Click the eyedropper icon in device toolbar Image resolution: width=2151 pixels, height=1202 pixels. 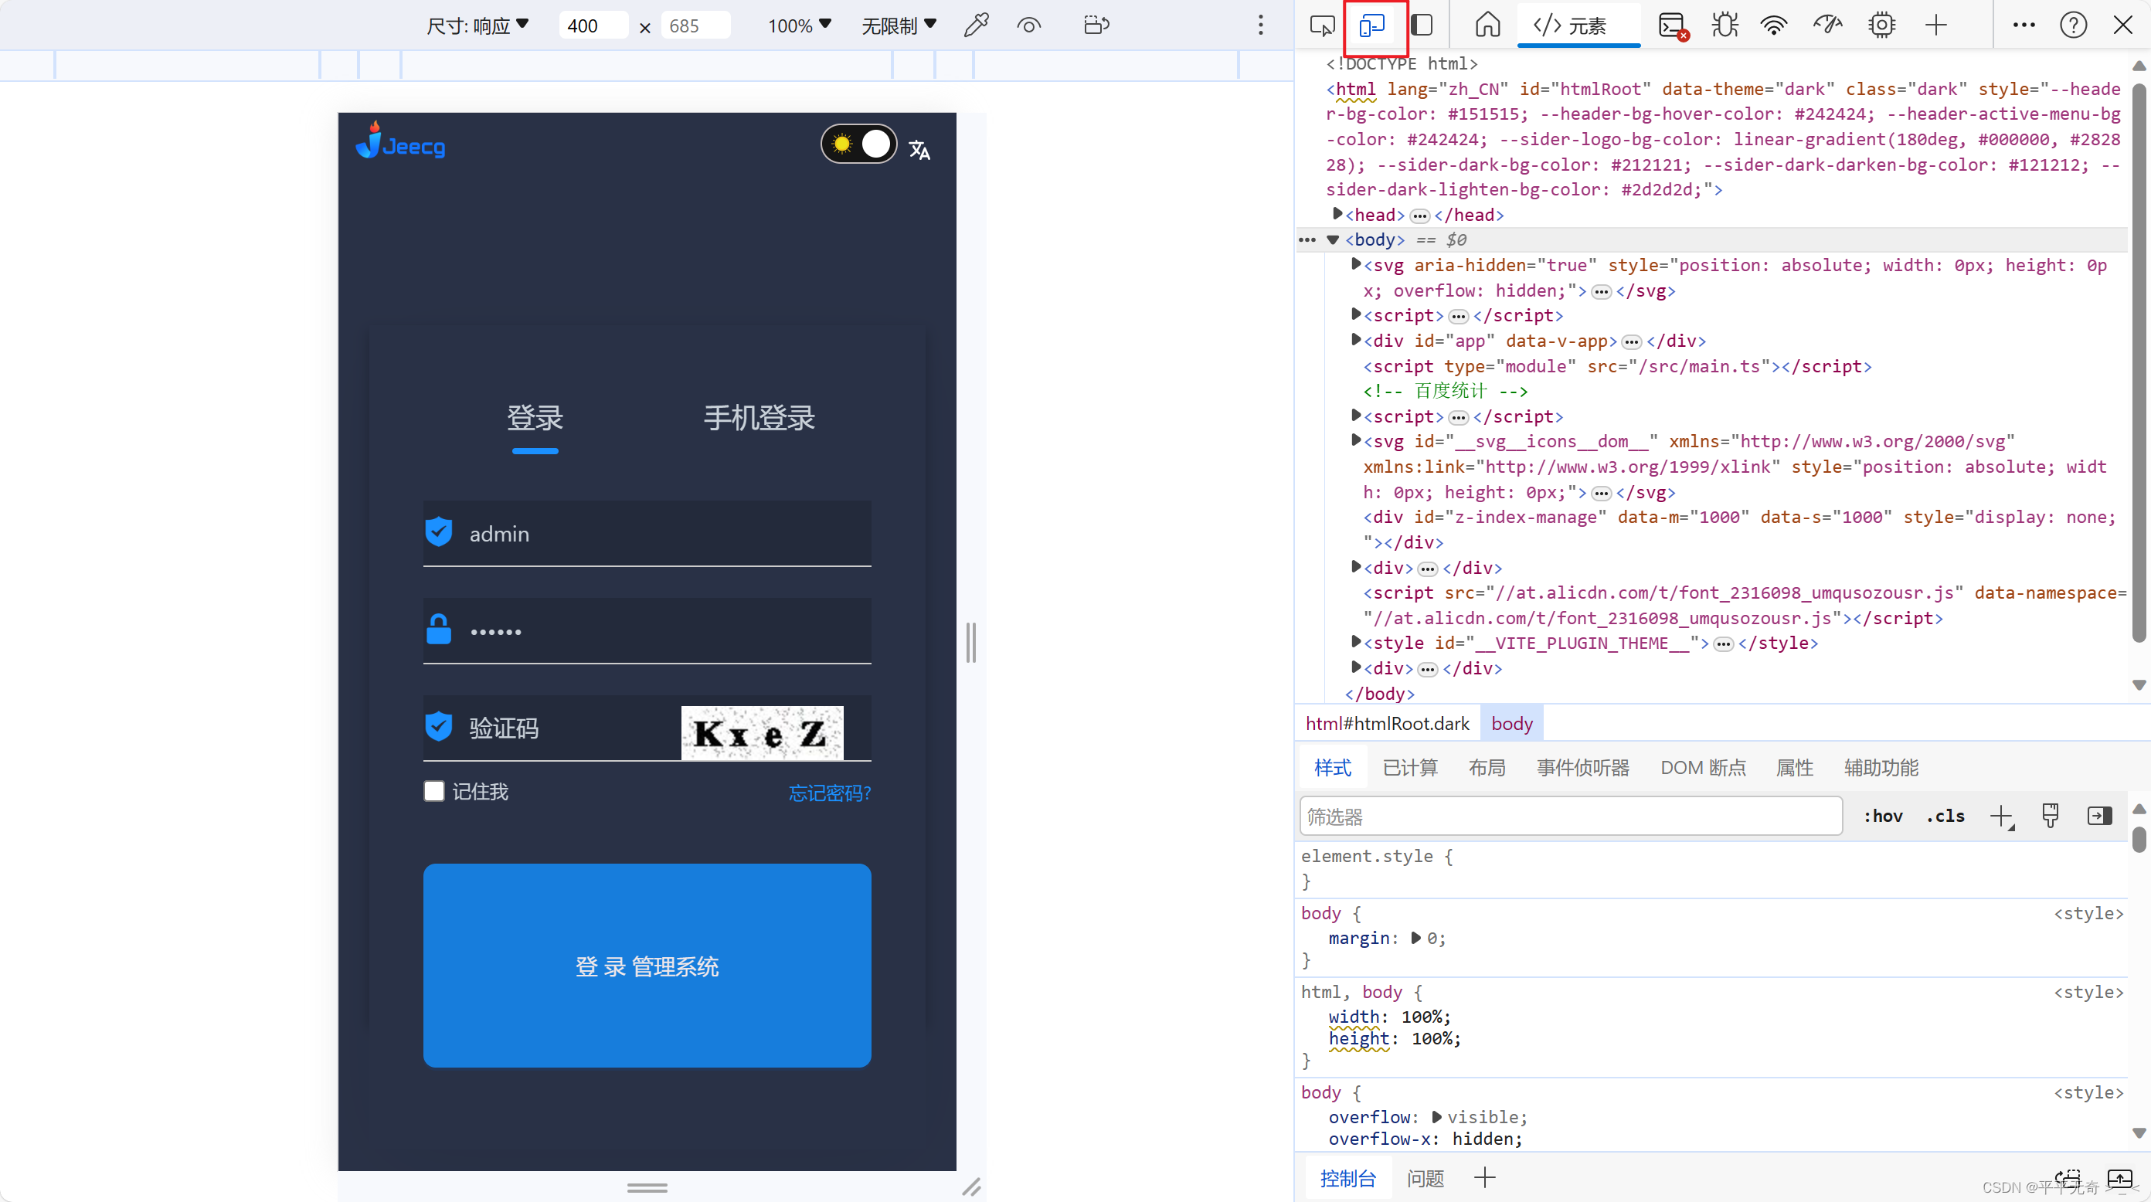coord(975,25)
